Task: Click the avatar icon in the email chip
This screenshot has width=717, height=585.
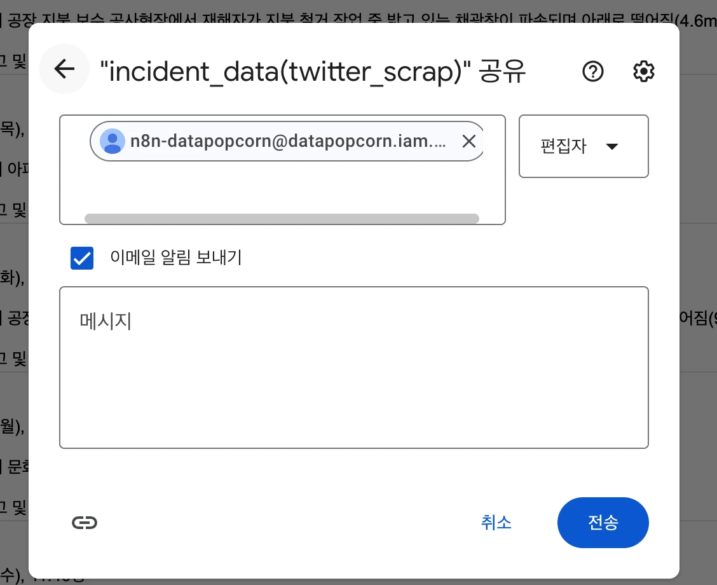Action: (x=113, y=141)
